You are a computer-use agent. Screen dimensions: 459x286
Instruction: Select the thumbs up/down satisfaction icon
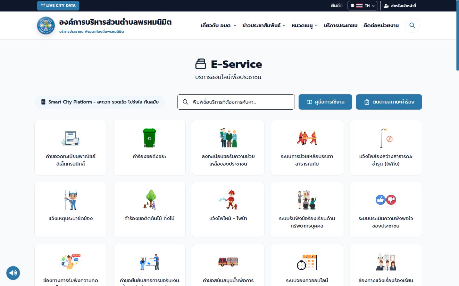pyautogui.click(x=386, y=200)
